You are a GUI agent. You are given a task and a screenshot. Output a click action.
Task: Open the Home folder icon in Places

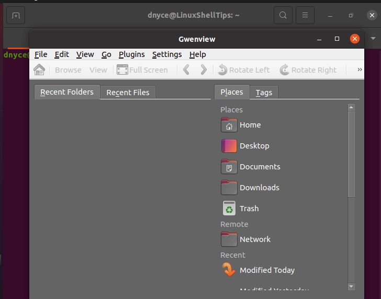pyautogui.click(x=229, y=125)
